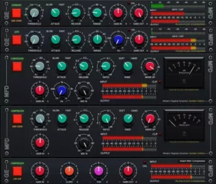Click the Attack knob on the Gate unit

56,40
